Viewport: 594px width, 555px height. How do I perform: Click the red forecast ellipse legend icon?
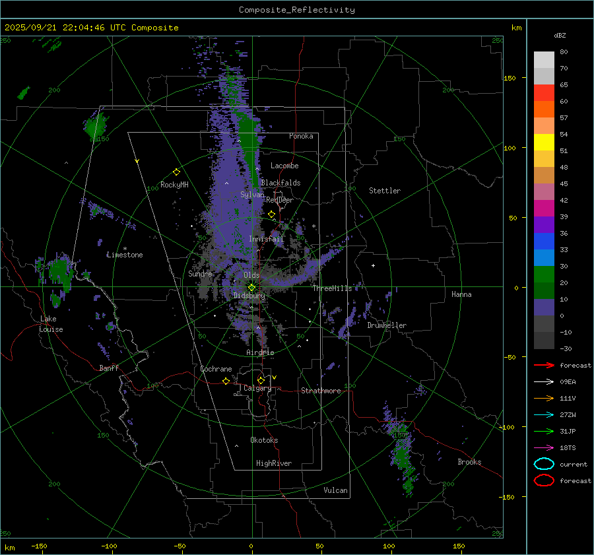(x=544, y=480)
